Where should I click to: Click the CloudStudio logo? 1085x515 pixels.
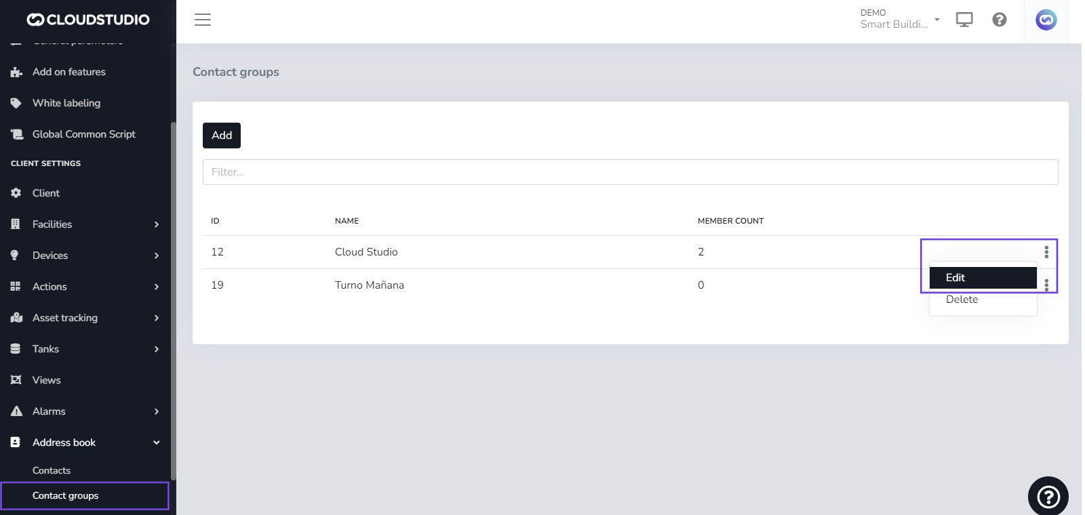88,20
